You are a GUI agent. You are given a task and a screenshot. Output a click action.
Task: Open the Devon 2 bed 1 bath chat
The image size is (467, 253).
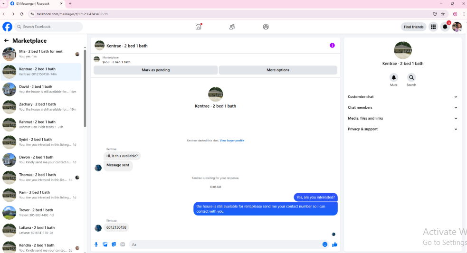41,159
